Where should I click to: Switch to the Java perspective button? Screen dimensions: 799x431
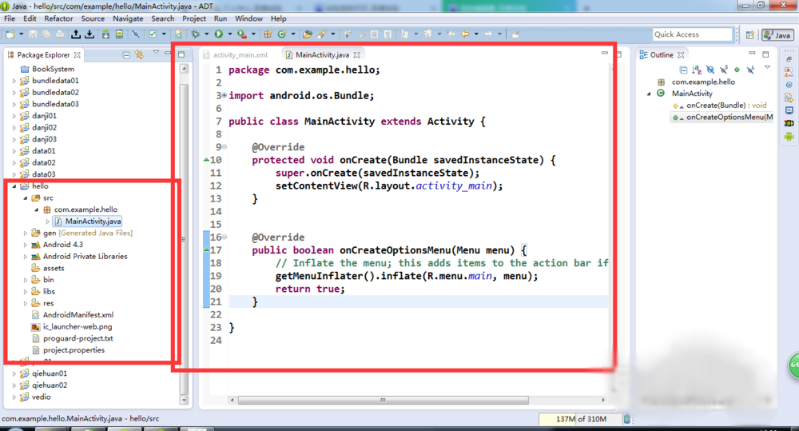pos(777,34)
